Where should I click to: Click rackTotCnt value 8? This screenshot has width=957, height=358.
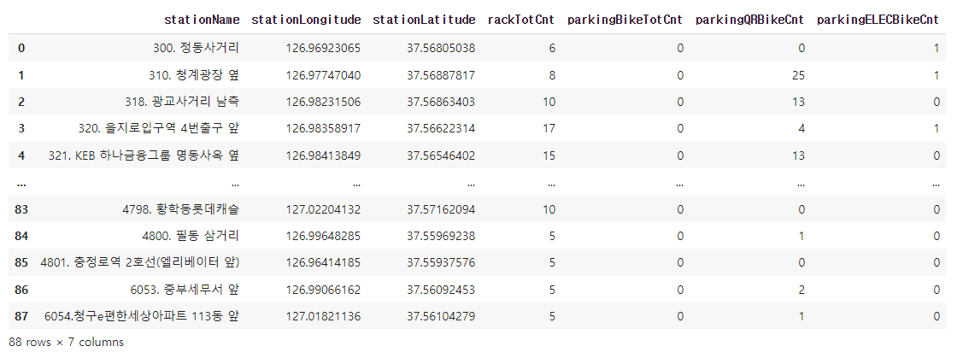tap(552, 75)
